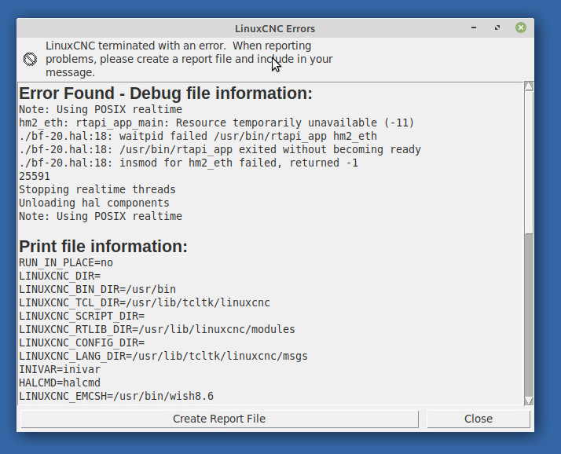This screenshot has width=561, height=454.
Task: Click the Create Report File button
Action: tap(219, 419)
